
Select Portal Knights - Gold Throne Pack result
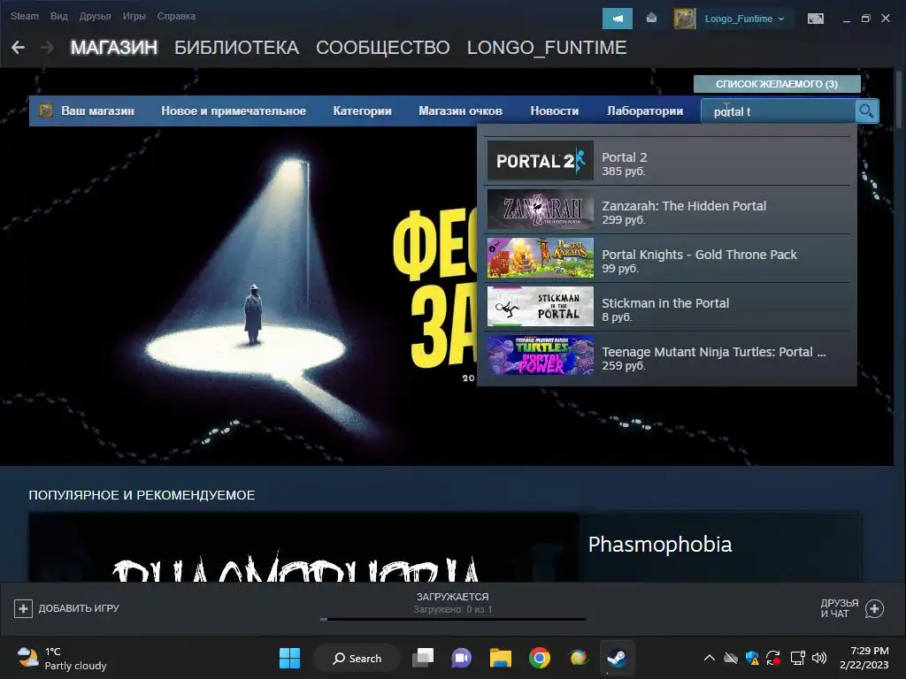(x=669, y=258)
